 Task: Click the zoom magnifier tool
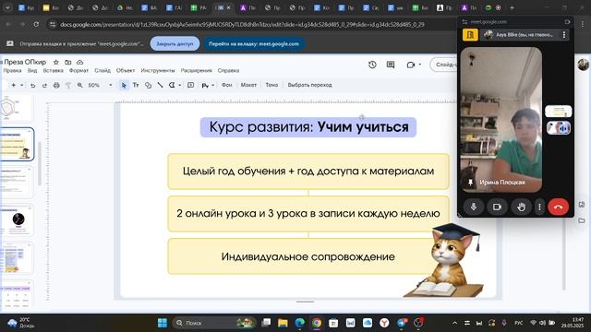point(80,86)
